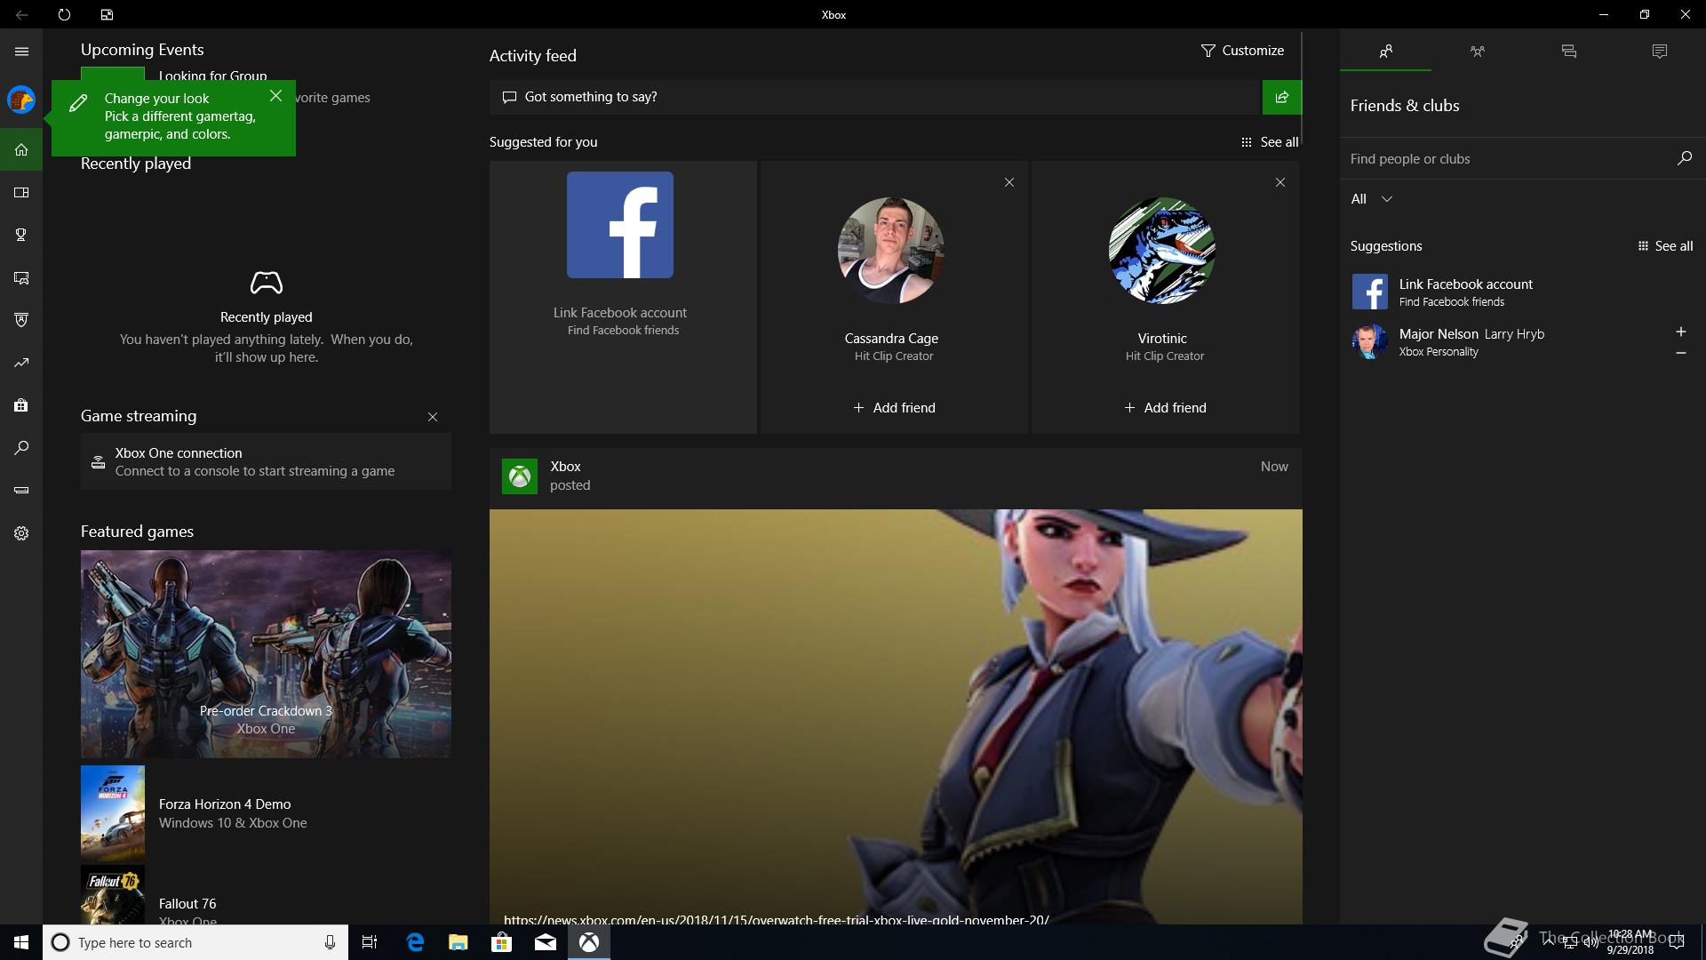This screenshot has width=1706, height=960.
Task: Open Windows Start menu
Action: [x=21, y=942]
